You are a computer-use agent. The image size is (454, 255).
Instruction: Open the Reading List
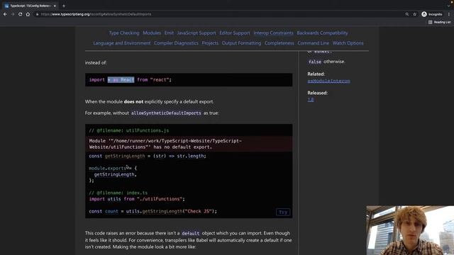tap(439, 22)
